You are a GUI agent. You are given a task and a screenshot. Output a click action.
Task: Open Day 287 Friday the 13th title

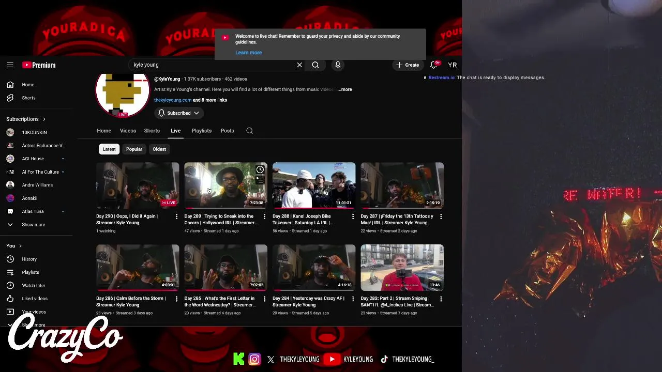click(x=397, y=220)
